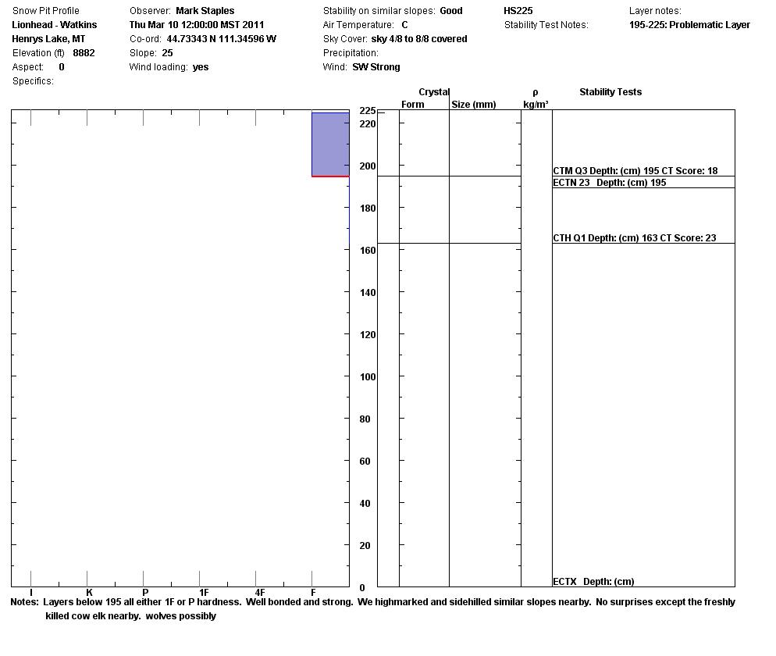Click the 'Layer notes:' label
776x656 pixels.
pyautogui.click(x=655, y=11)
